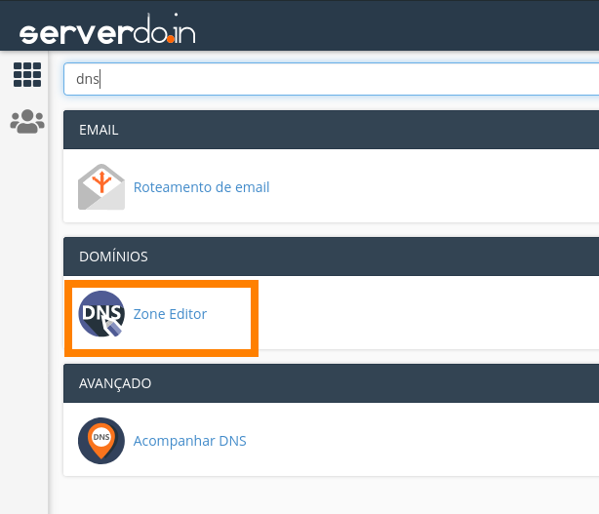Open the user manager people icon
This screenshot has height=514, width=599.
(x=27, y=121)
